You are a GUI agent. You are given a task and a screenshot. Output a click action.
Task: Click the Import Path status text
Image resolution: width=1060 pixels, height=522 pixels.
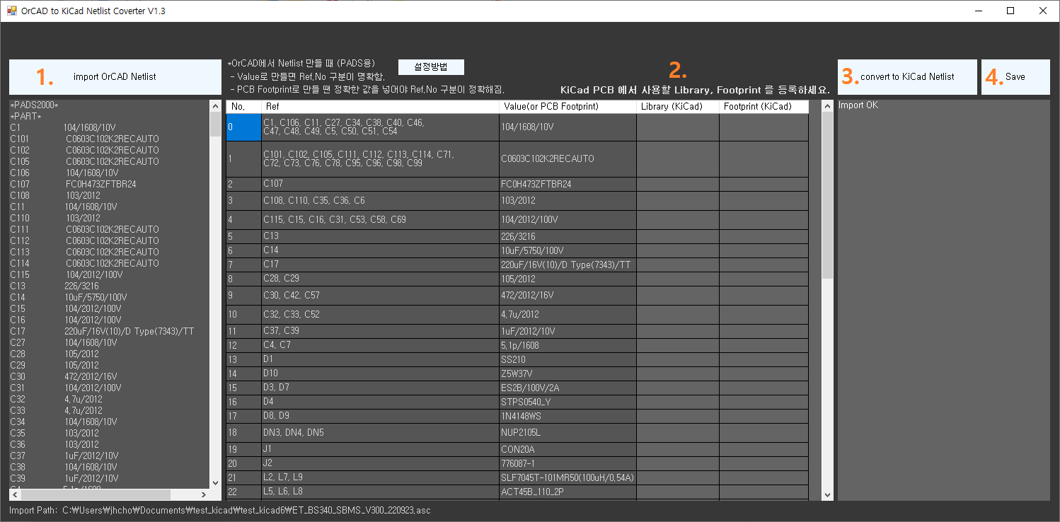point(220,510)
